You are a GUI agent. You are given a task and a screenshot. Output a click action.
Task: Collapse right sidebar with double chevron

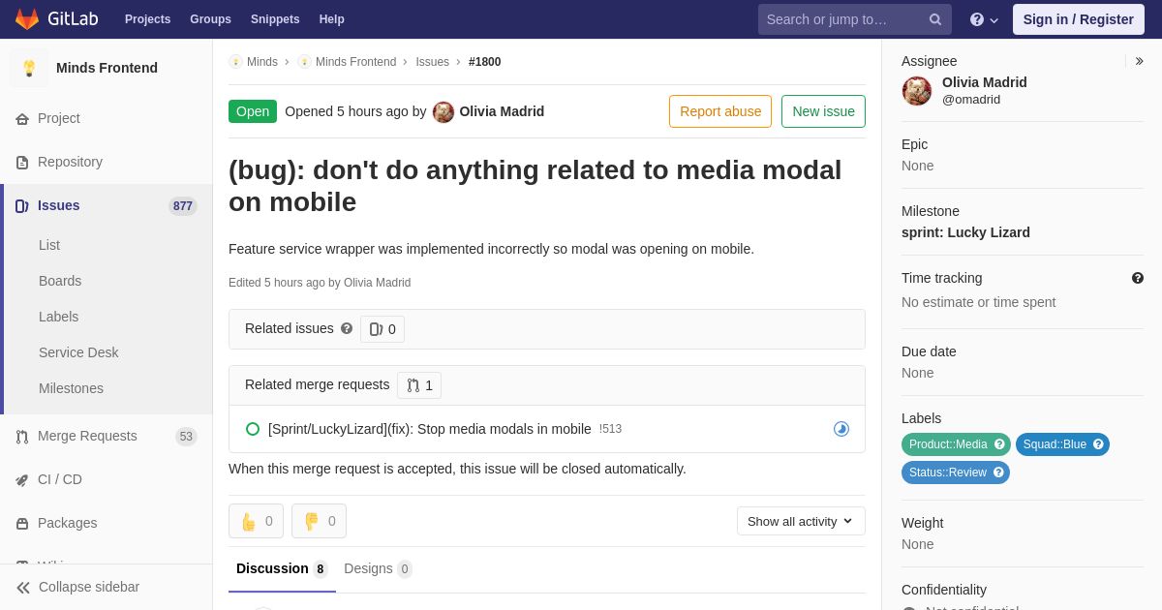(x=1139, y=61)
